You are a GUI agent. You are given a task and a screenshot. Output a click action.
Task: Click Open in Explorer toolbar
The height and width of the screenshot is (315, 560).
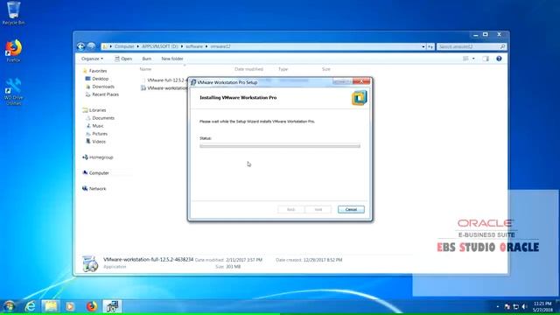(x=123, y=59)
